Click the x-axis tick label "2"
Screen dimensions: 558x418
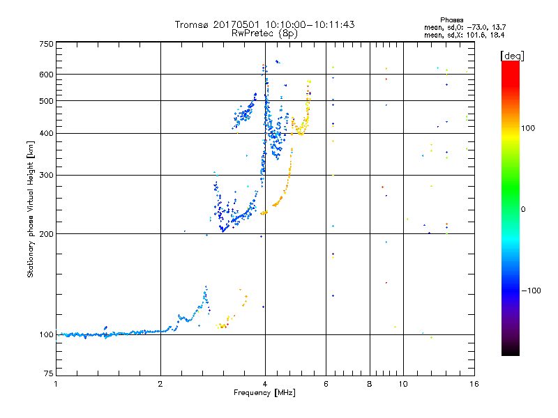(160, 384)
